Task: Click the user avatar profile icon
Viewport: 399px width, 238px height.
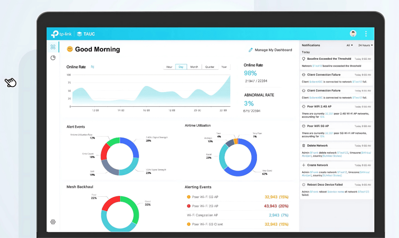Action: [x=353, y=34]
